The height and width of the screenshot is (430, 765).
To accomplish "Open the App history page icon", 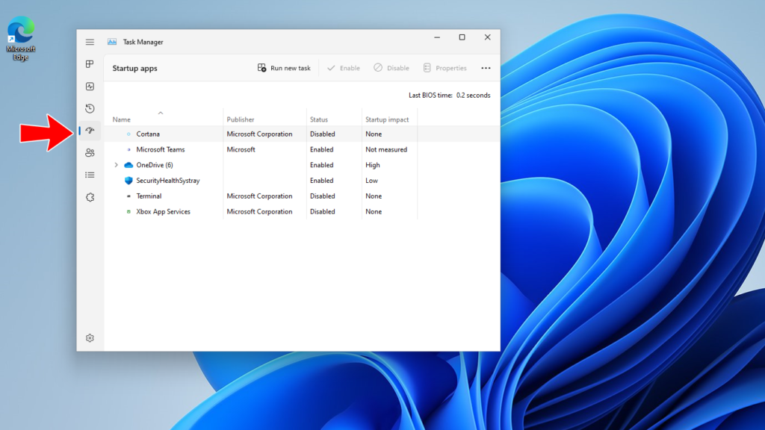I will tap(90, 108).
